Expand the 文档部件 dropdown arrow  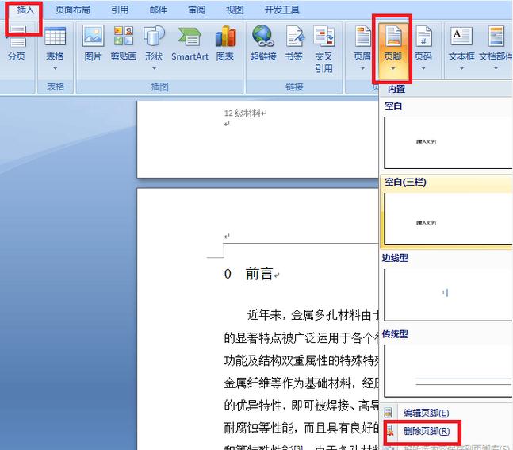(496, 68)
